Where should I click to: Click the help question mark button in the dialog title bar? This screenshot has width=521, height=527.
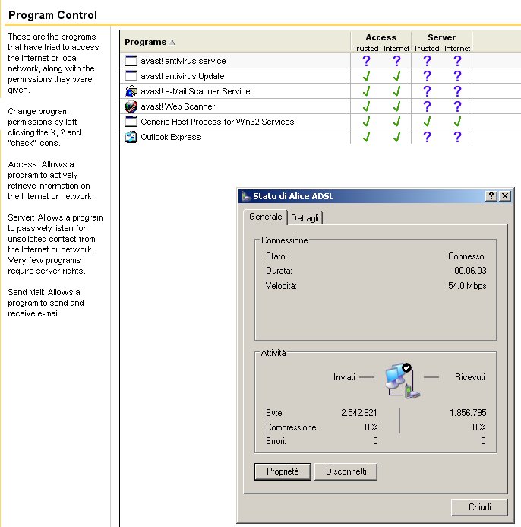[491, 196]
